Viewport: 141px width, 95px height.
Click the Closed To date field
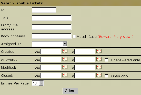[x=85, y=75]
